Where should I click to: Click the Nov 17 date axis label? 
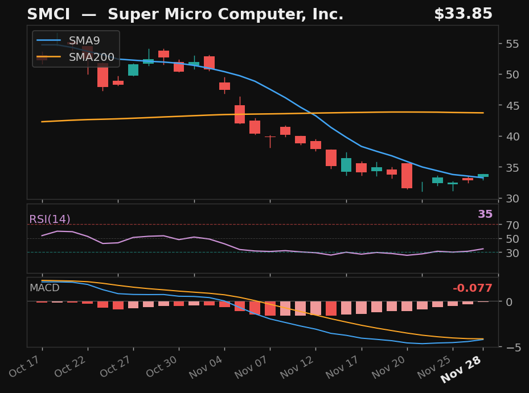point(342,367)
